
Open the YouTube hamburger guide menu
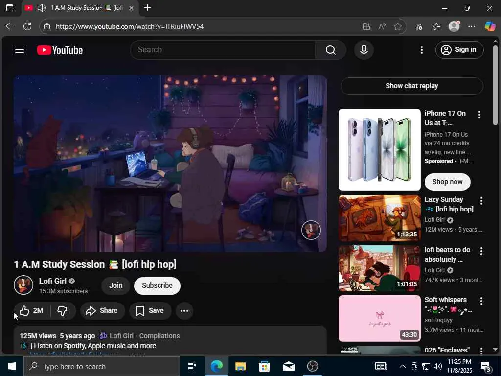pos(20,50)
